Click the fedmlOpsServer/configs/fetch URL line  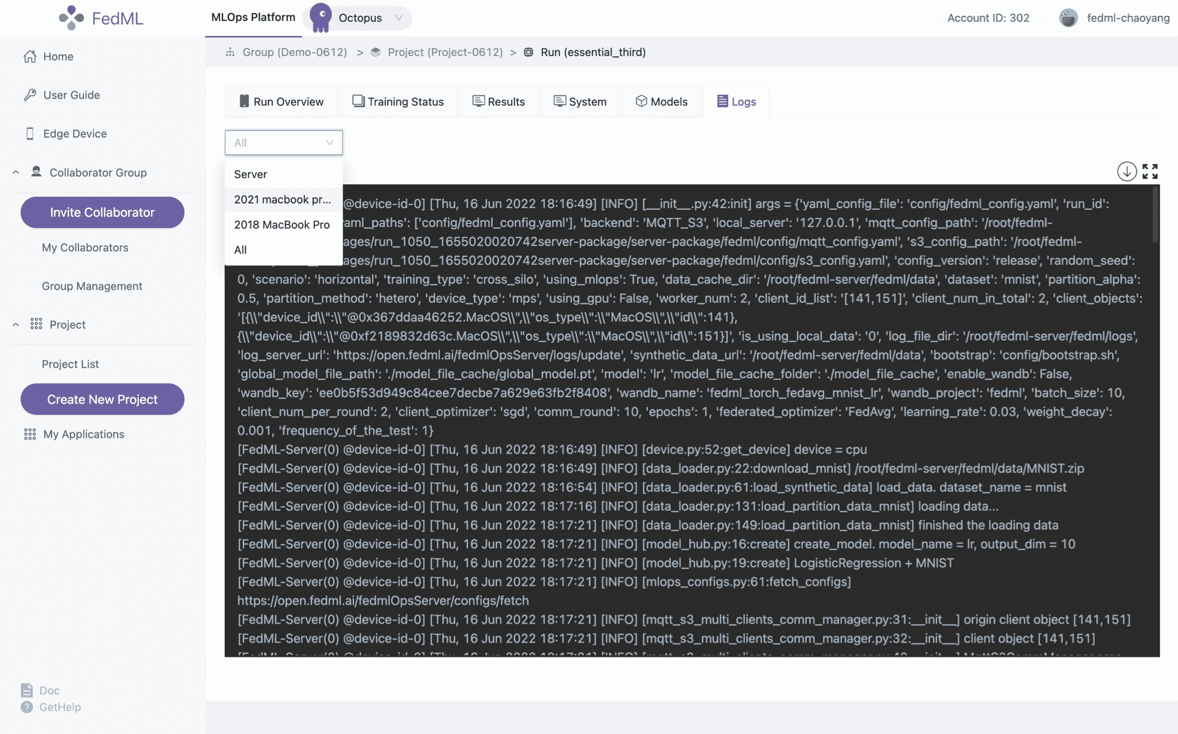[x=383, y=600]
